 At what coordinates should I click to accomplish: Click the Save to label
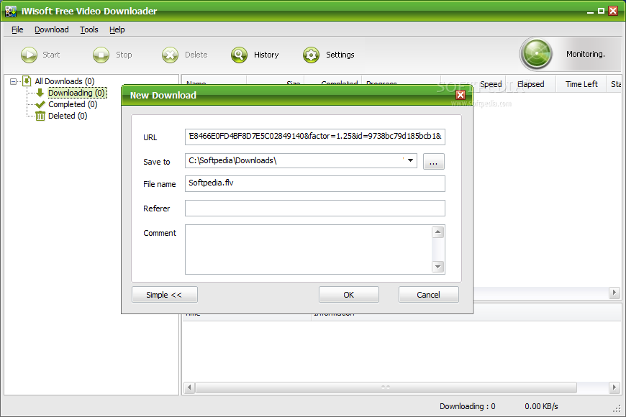[157, 162]
